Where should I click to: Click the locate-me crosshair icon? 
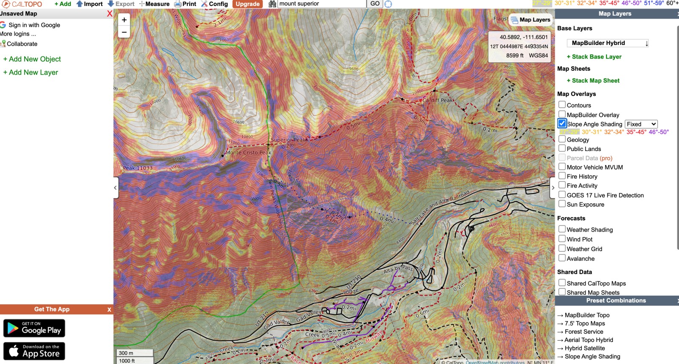388,4
